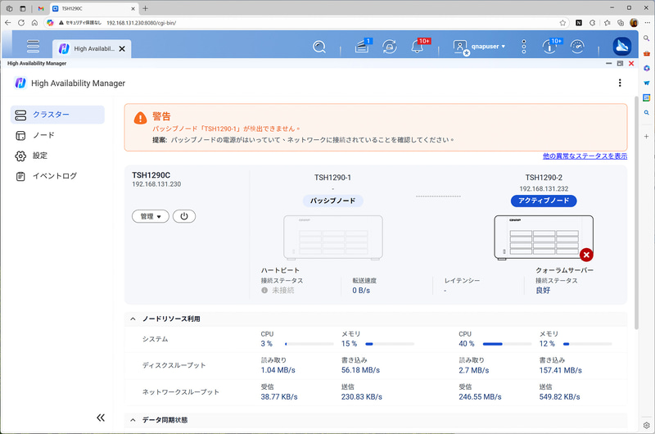Open notifications bell with 10+ badge
The image size is (655, 434).
419,46
